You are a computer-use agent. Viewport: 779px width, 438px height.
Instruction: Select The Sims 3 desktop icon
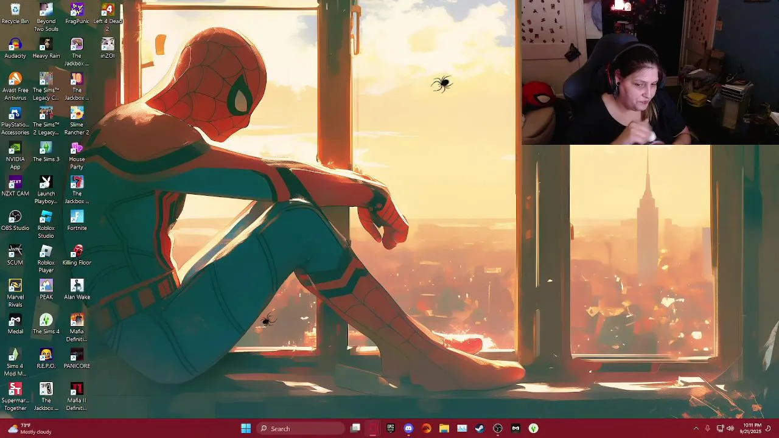coord(46,151)
